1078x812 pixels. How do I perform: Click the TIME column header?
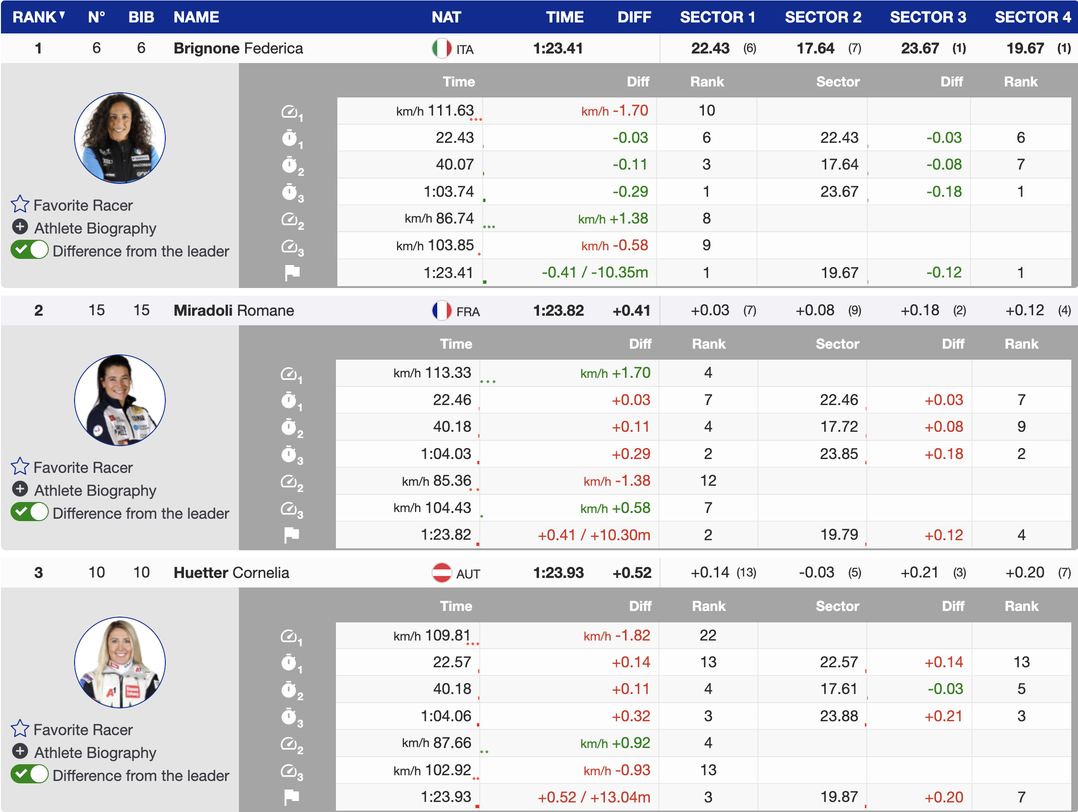564,17
